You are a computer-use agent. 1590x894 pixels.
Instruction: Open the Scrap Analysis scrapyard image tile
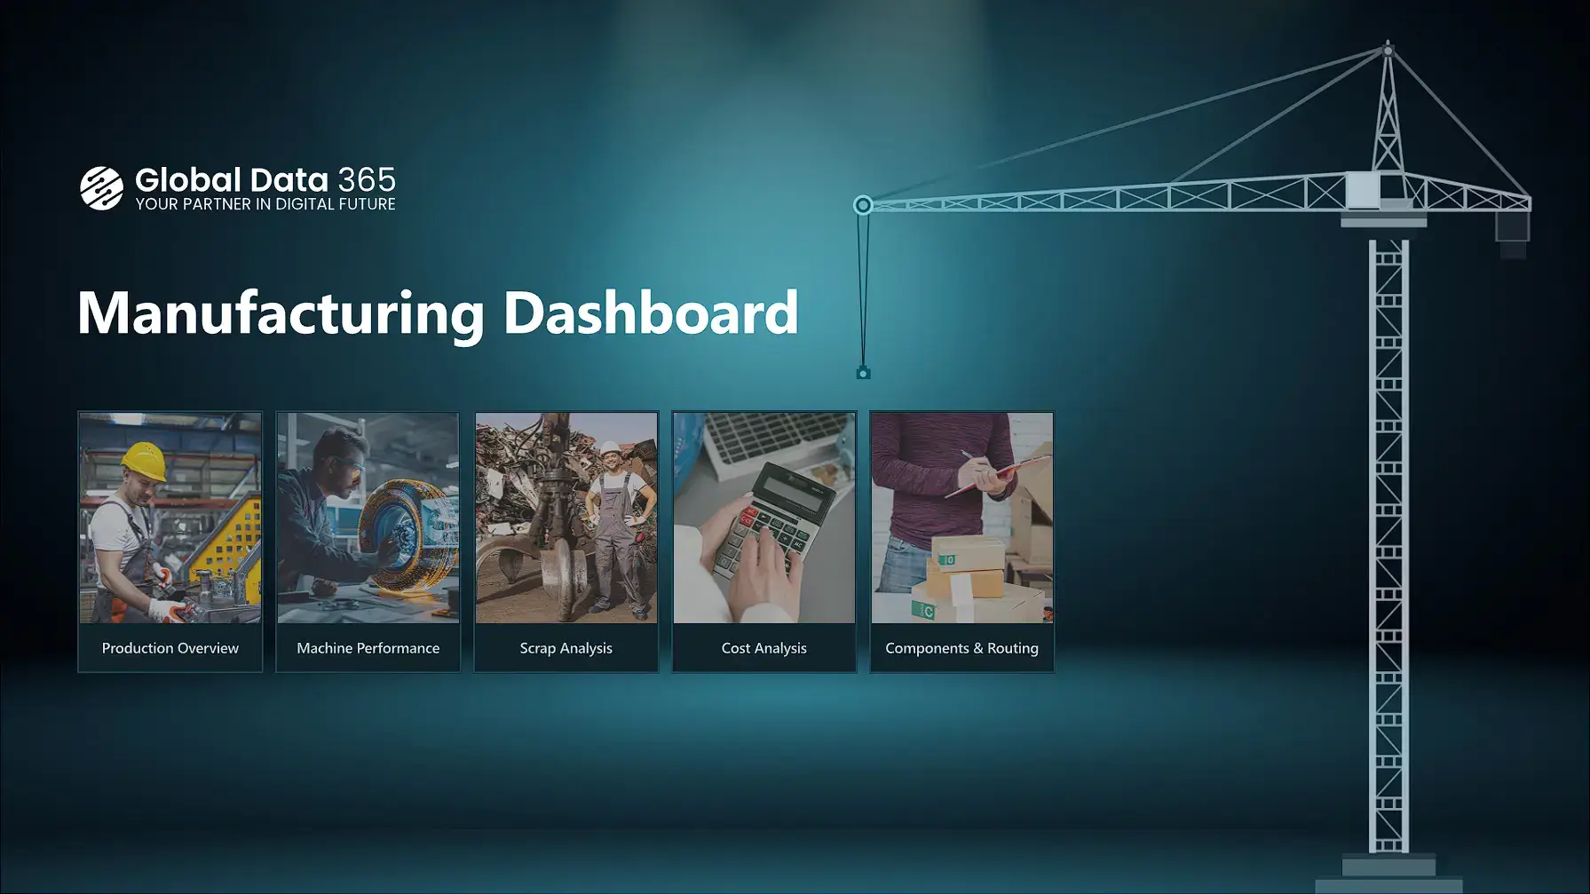[x=566, y=518]
